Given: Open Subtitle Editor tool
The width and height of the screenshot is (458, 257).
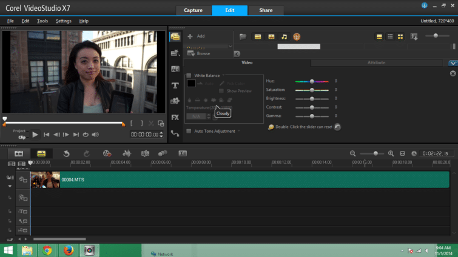Looking at the screenshot, I should (183, 153).
